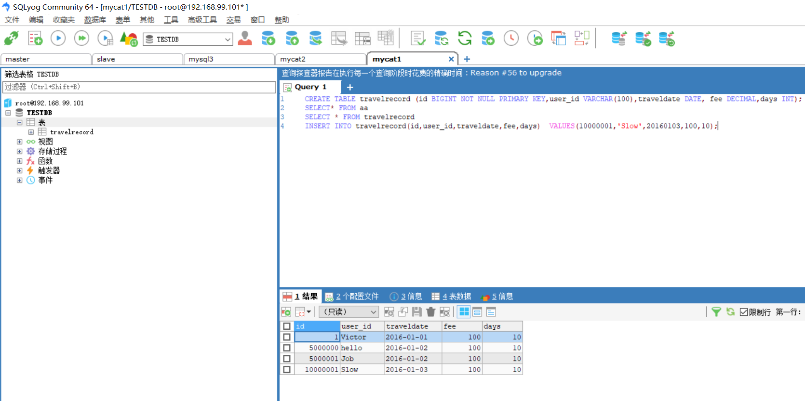Open the 数据库 menu
This screenshot has width=805, height=401.
[94, 20]
